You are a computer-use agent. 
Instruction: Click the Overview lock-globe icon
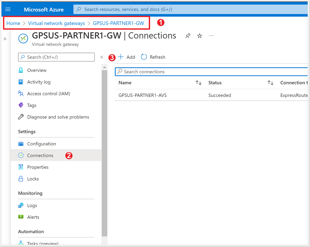pos(21,70)
